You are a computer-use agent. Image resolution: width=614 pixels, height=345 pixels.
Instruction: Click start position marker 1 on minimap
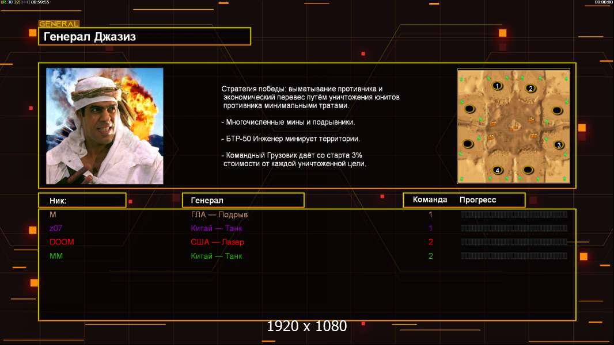(x=497, y=86)
